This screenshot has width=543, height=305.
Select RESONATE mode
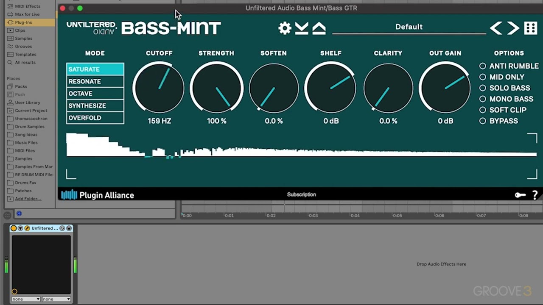tap(95, 81)
